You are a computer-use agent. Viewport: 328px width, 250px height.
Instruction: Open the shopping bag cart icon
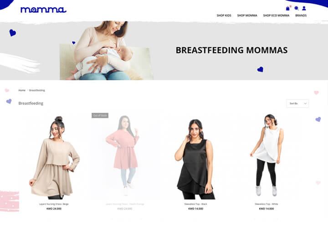coord(288,8)
